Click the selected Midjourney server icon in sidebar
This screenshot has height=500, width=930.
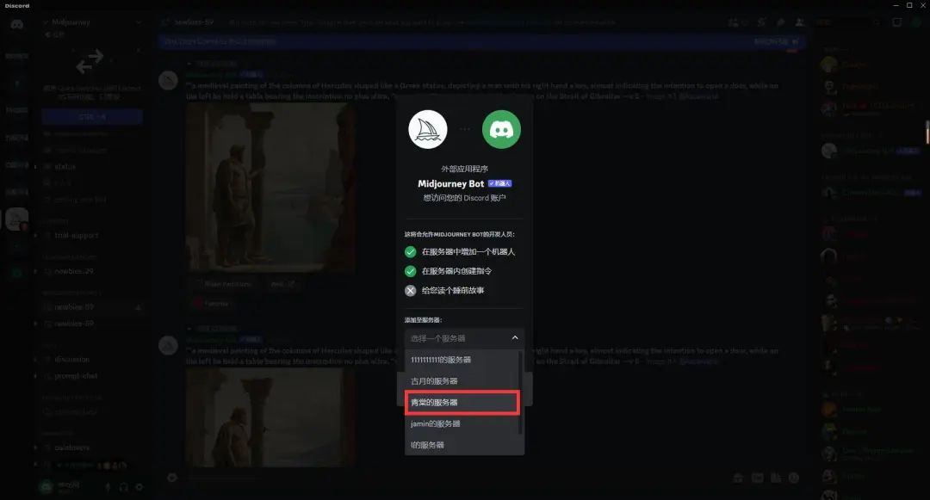(x=16, y=219)
